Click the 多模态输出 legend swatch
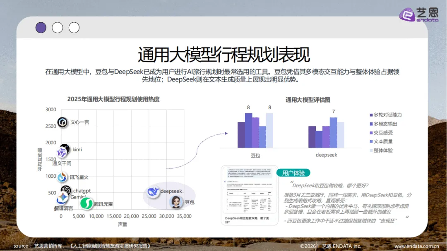This screenshot has width=447, height=251. pos(371,124)
